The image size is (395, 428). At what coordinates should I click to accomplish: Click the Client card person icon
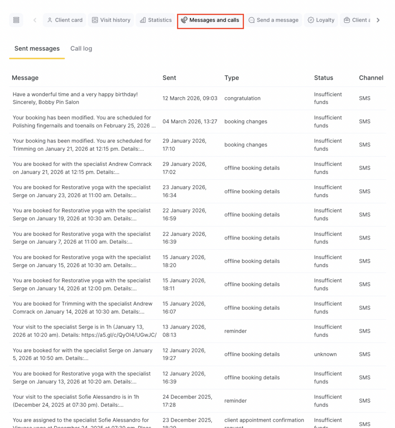[x=50, y=20]
